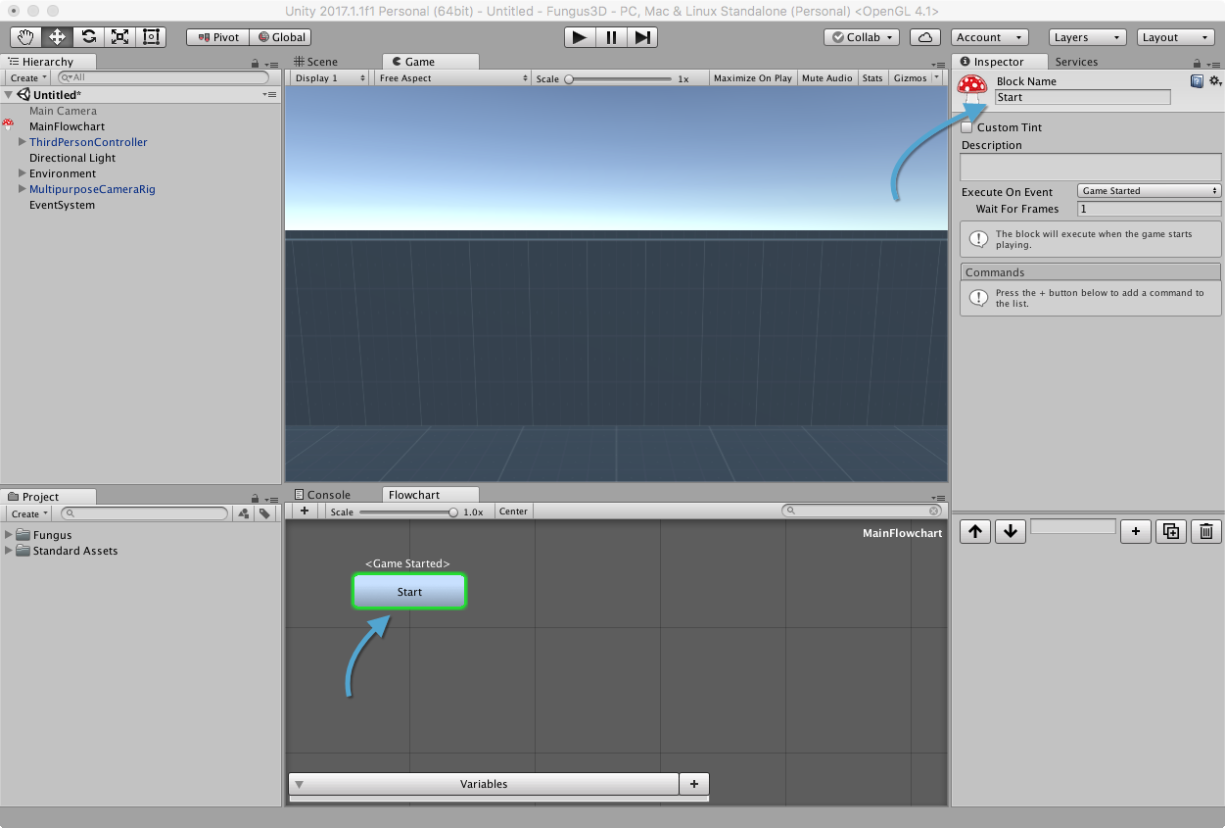This screenshot has height=828, width=1225.
Task: Open the Execute On Event dropdown
Action: click(1150, 191)
